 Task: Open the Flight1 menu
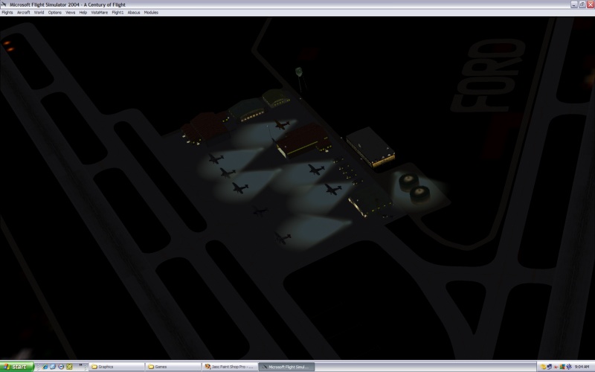pyautogui.click(x=118, y=13)
